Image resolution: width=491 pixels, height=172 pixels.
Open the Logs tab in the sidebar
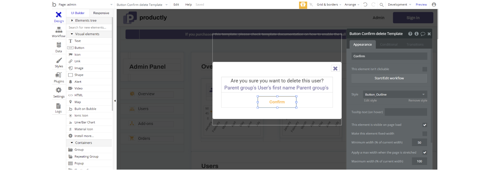coord(59,108)
